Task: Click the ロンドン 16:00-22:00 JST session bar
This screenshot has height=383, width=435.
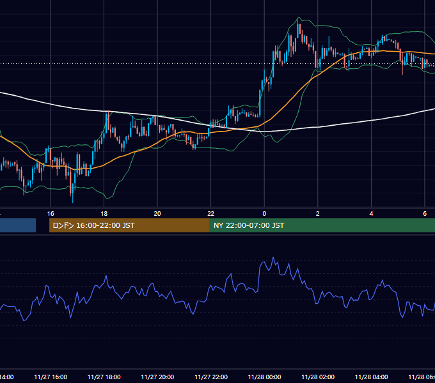Action: (129, 225)
